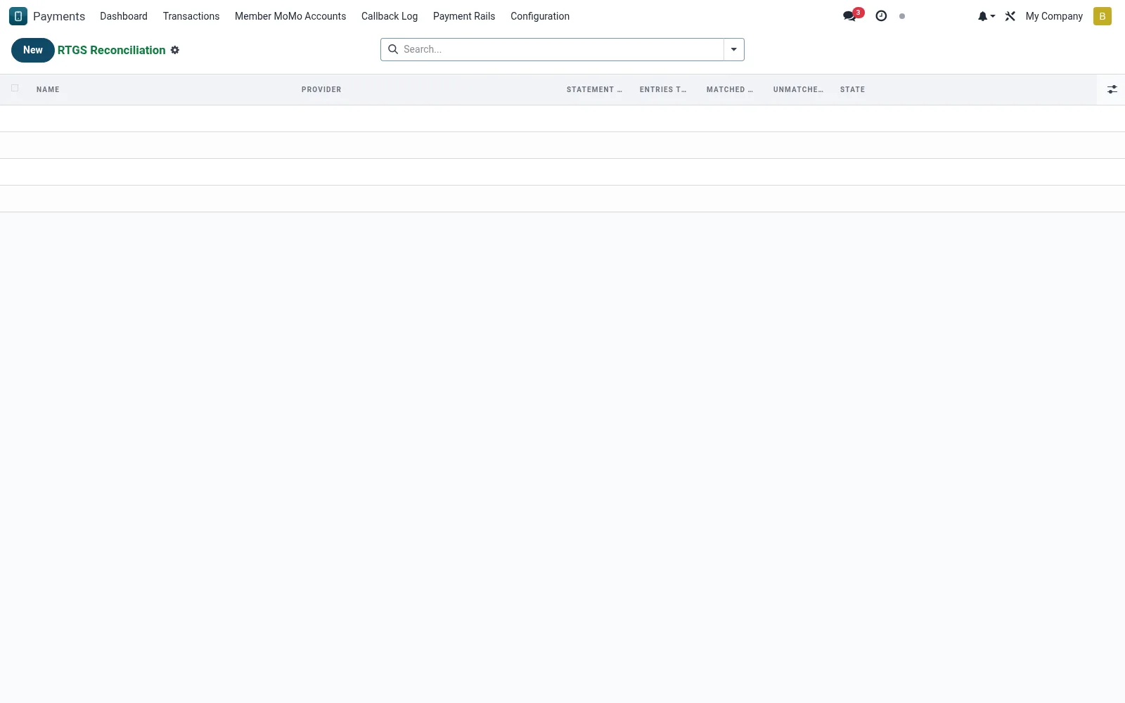
Task: Click the My Company switcher
Action: pos(1054,16)
